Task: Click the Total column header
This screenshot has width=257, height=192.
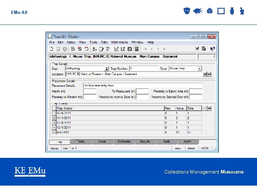Action: click(x=194, y=108)
